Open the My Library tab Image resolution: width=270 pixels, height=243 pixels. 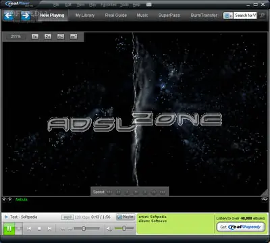[x=85, y=16]
